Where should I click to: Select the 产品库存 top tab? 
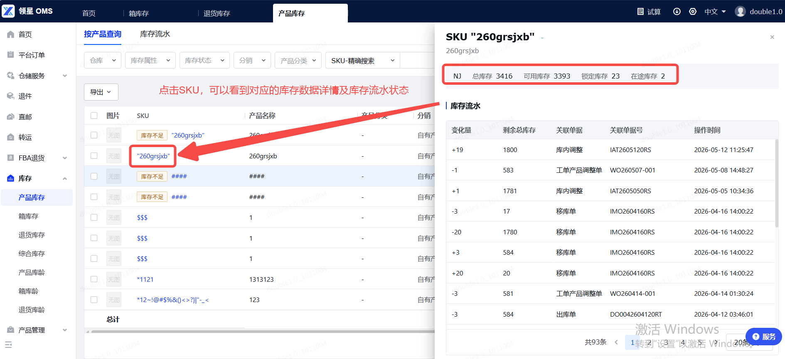pyautogui.click(x=310, y=13)
